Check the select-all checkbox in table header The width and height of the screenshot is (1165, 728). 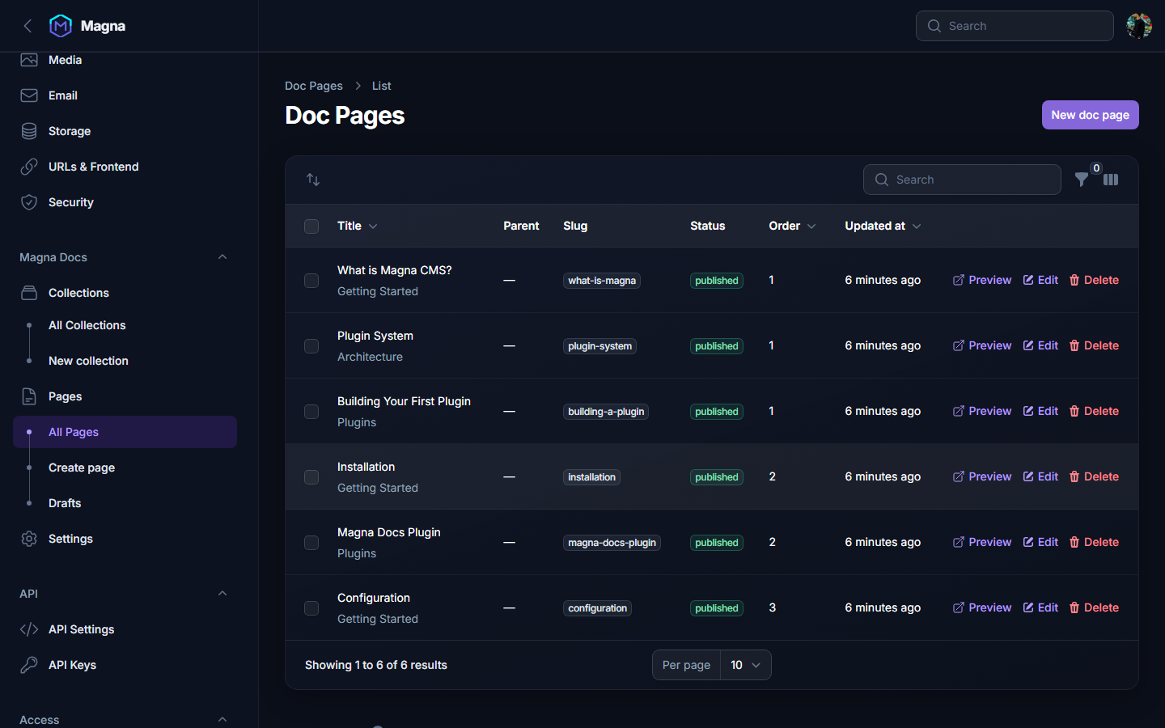tap(311, 226)
